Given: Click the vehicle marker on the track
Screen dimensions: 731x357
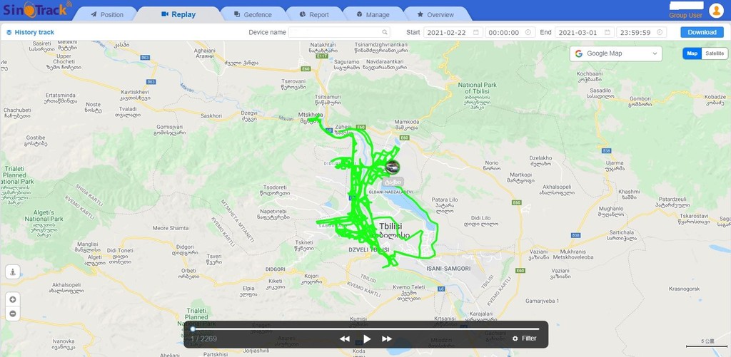Looking at the screenshot, I should click(x=393, y=167).
